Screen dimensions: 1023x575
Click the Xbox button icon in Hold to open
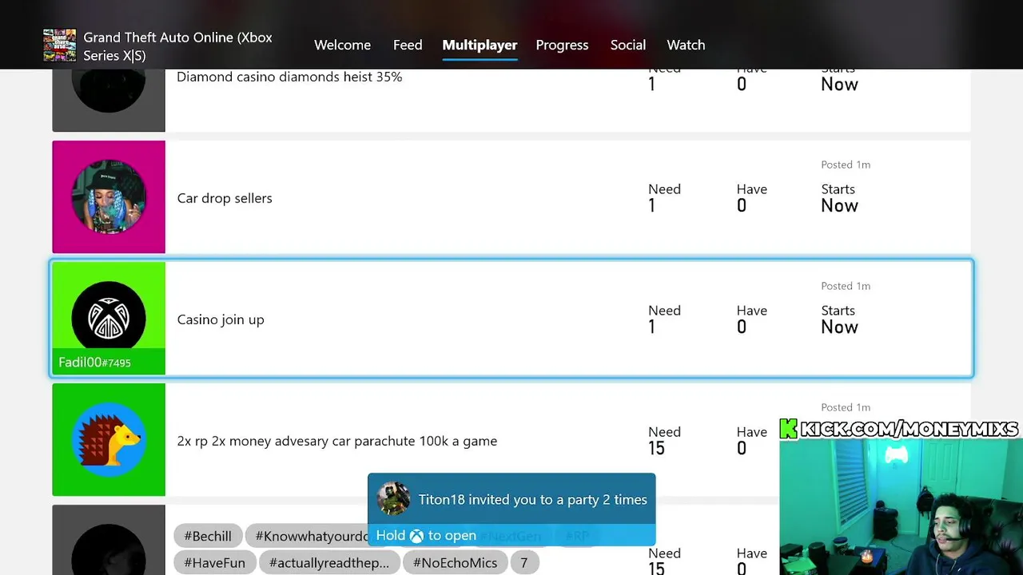[416, 536]
